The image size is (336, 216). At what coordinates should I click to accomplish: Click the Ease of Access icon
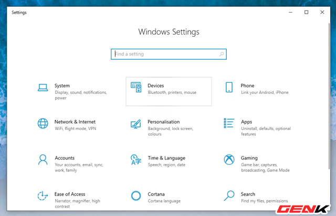point(43,196)
